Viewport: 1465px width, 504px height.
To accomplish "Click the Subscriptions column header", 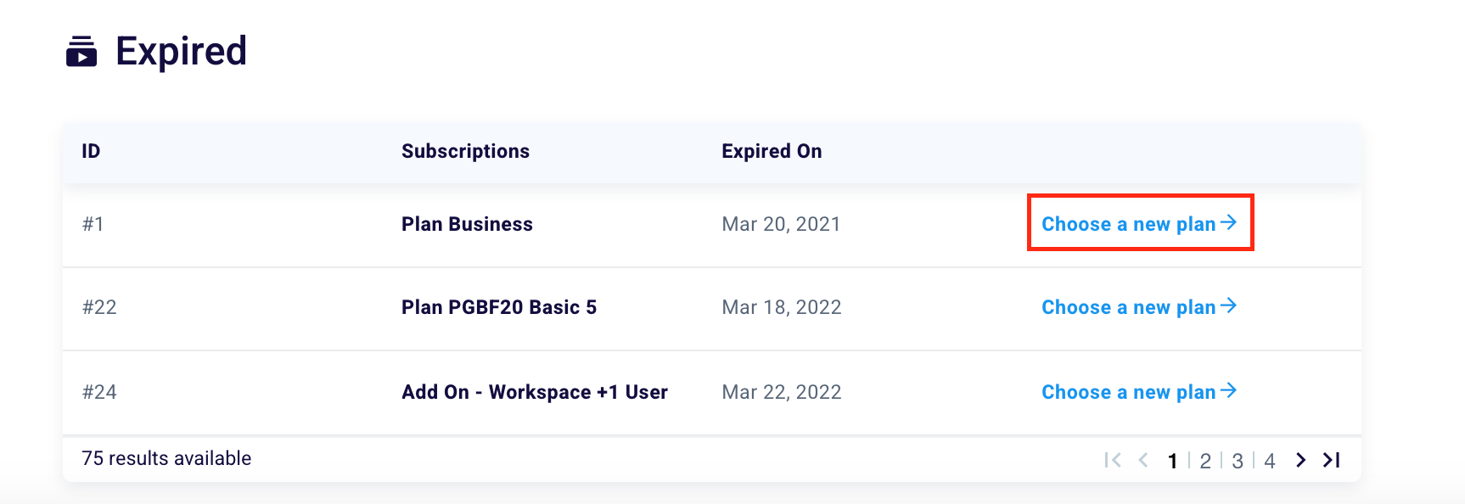I will (465, 151).
